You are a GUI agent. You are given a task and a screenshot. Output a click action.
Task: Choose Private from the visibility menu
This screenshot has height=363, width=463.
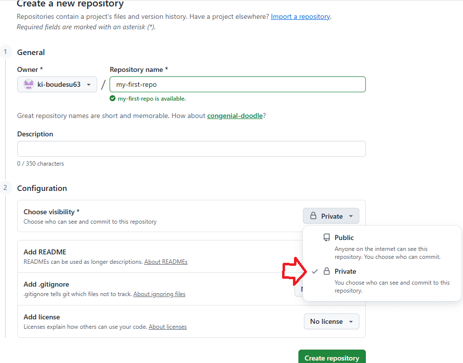(x=346, y=272)
